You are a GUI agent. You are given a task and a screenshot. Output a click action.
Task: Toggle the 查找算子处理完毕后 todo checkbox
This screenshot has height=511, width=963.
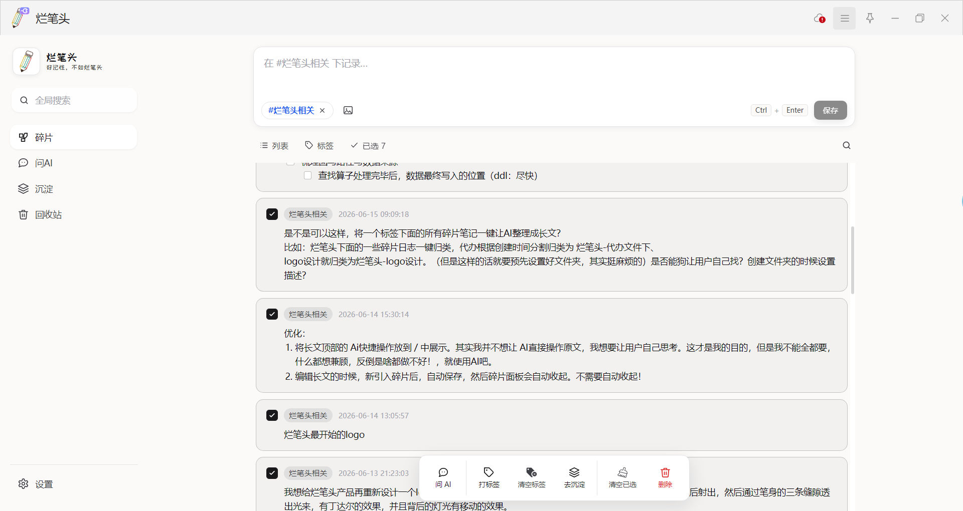[308, 175]
